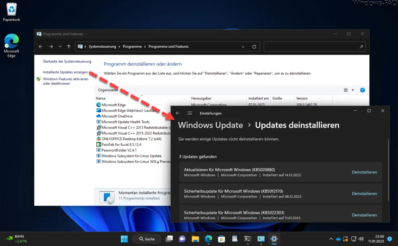Open the Windows Start menu
This screenshot has height=246, width=398.
[124, 239]
